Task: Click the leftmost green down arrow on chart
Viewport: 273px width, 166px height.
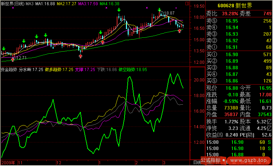Action: click(3, 49)
